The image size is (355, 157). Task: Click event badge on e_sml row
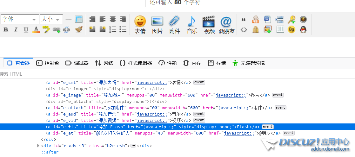tap(199, 82)
